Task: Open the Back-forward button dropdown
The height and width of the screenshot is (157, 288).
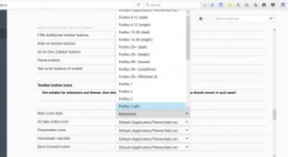Action: pos(153,147)
